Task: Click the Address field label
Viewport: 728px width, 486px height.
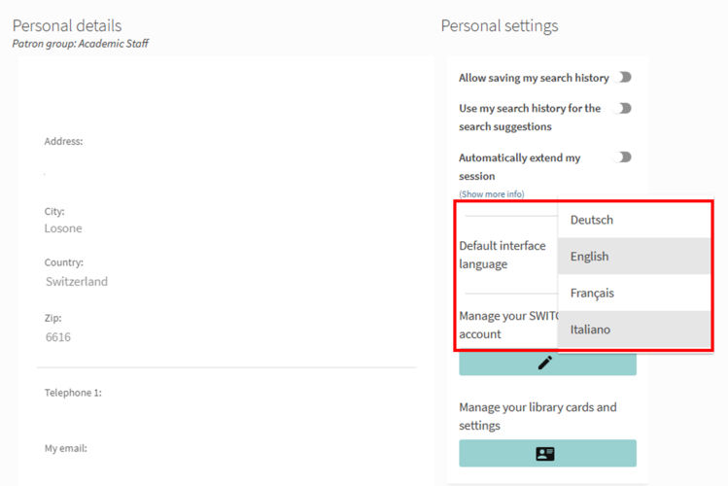Action: [x=63, y=141]
